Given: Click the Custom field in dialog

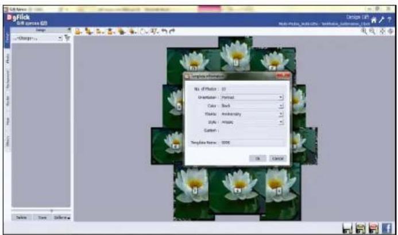Looking at the screenshot, I should pyautogui.click(x=253, y=131).
